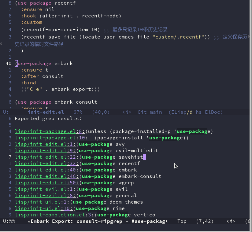Click the '("C-e" . embark-export)' binding
Image resolution: width=252 pixels, height=232 pixels.
[61, 89]
